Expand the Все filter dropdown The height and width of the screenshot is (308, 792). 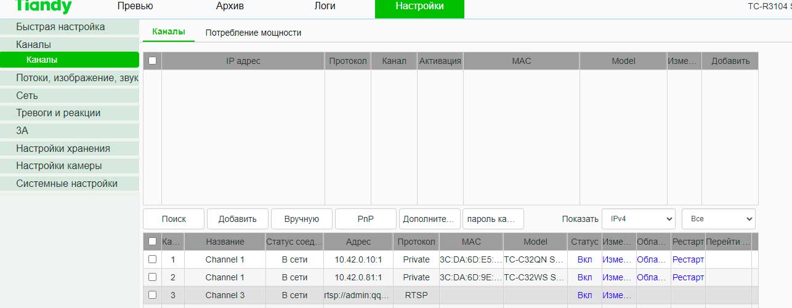tap(718, 219)
